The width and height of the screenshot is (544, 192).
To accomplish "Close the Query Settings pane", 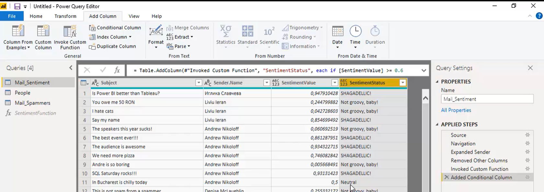I will point(530,68).
